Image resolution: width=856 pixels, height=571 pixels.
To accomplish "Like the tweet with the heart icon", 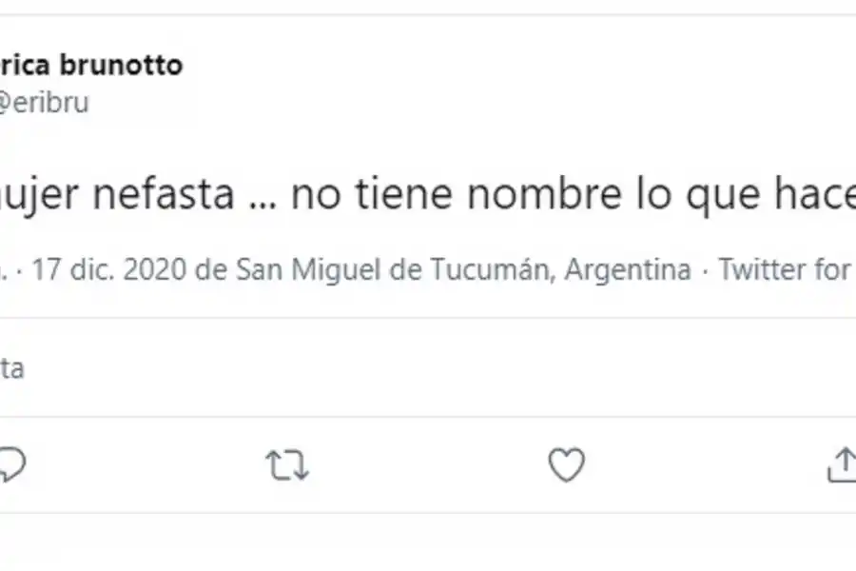I will pos(566,465).
